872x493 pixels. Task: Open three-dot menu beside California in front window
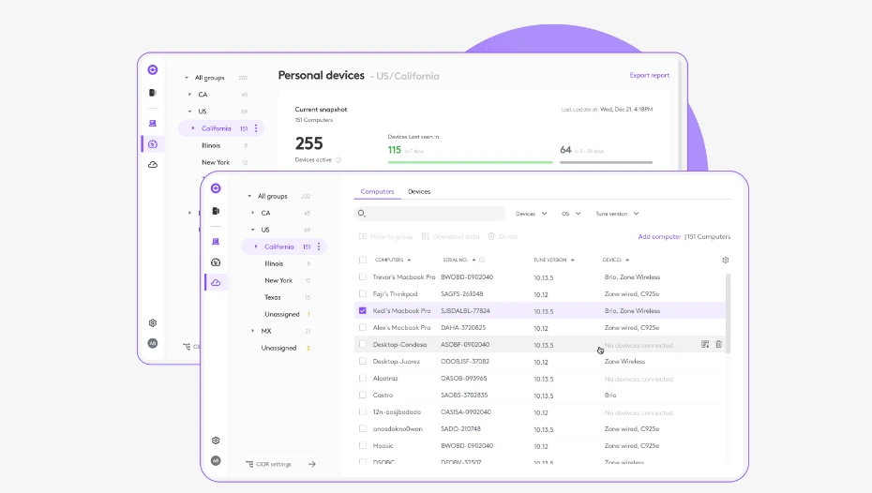click(x=319, y=246)
